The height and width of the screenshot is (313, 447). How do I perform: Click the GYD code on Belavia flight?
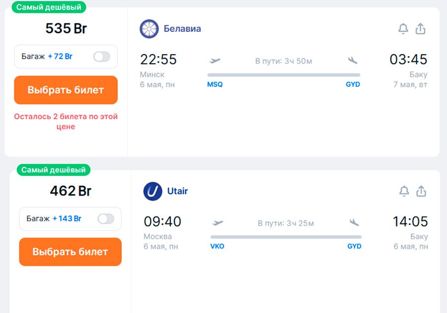click(353, 84)
